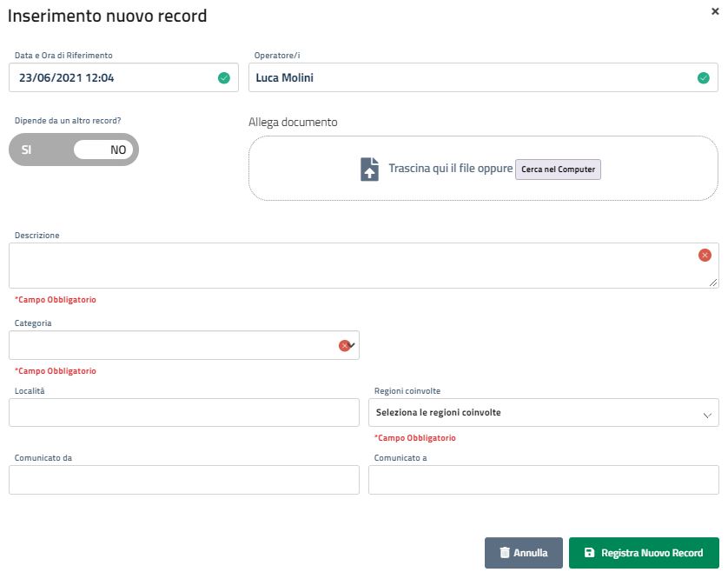728x572 pixels.
Task: Click red error icon in Descrizione field
Action: click(x=705, y=255)
